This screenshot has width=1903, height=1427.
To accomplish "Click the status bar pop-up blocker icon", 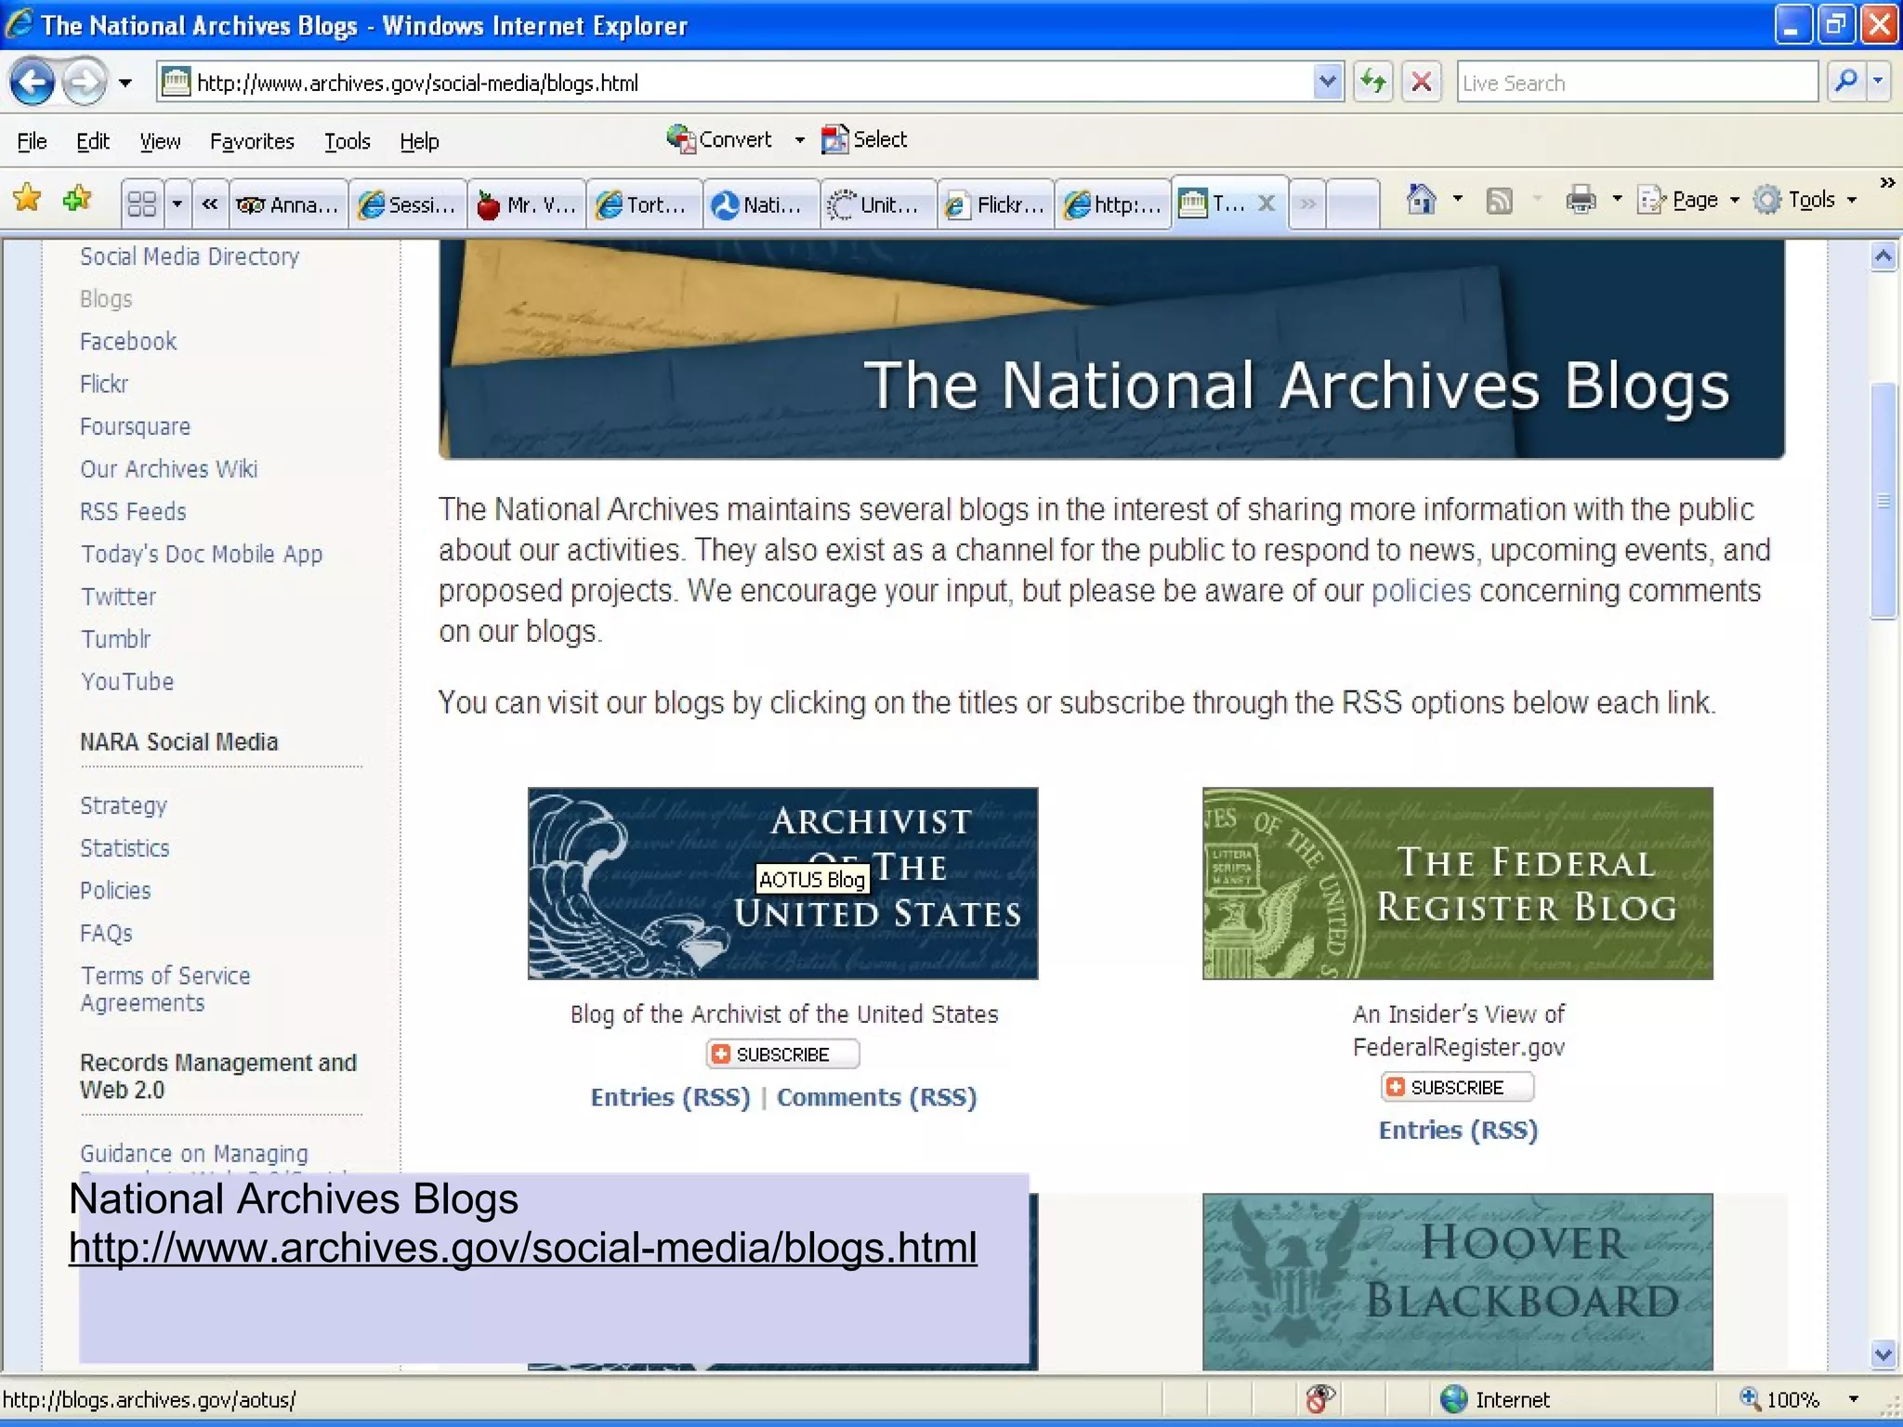I will pyautogui.click(x=1319, y=1398).
